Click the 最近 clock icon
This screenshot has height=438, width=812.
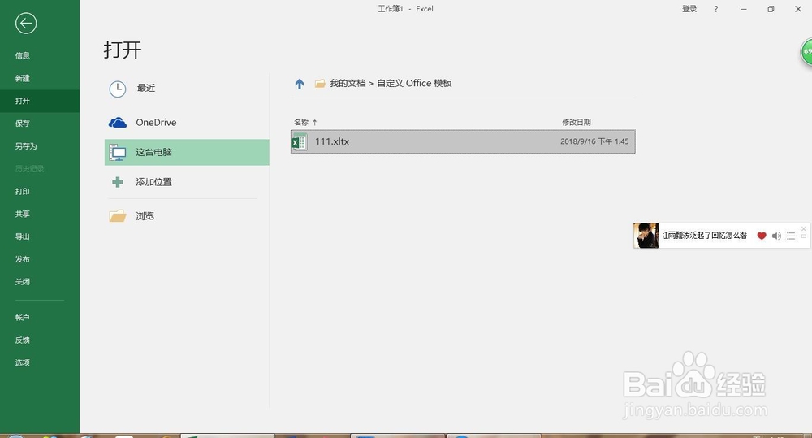[x=118, y=89]
